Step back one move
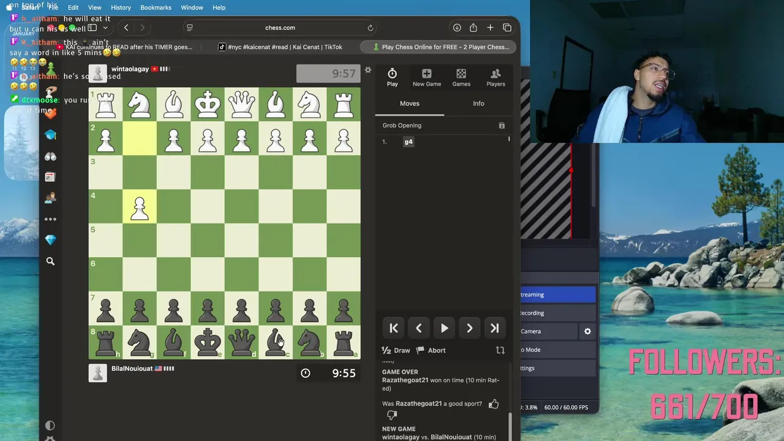 coord(419,328)
